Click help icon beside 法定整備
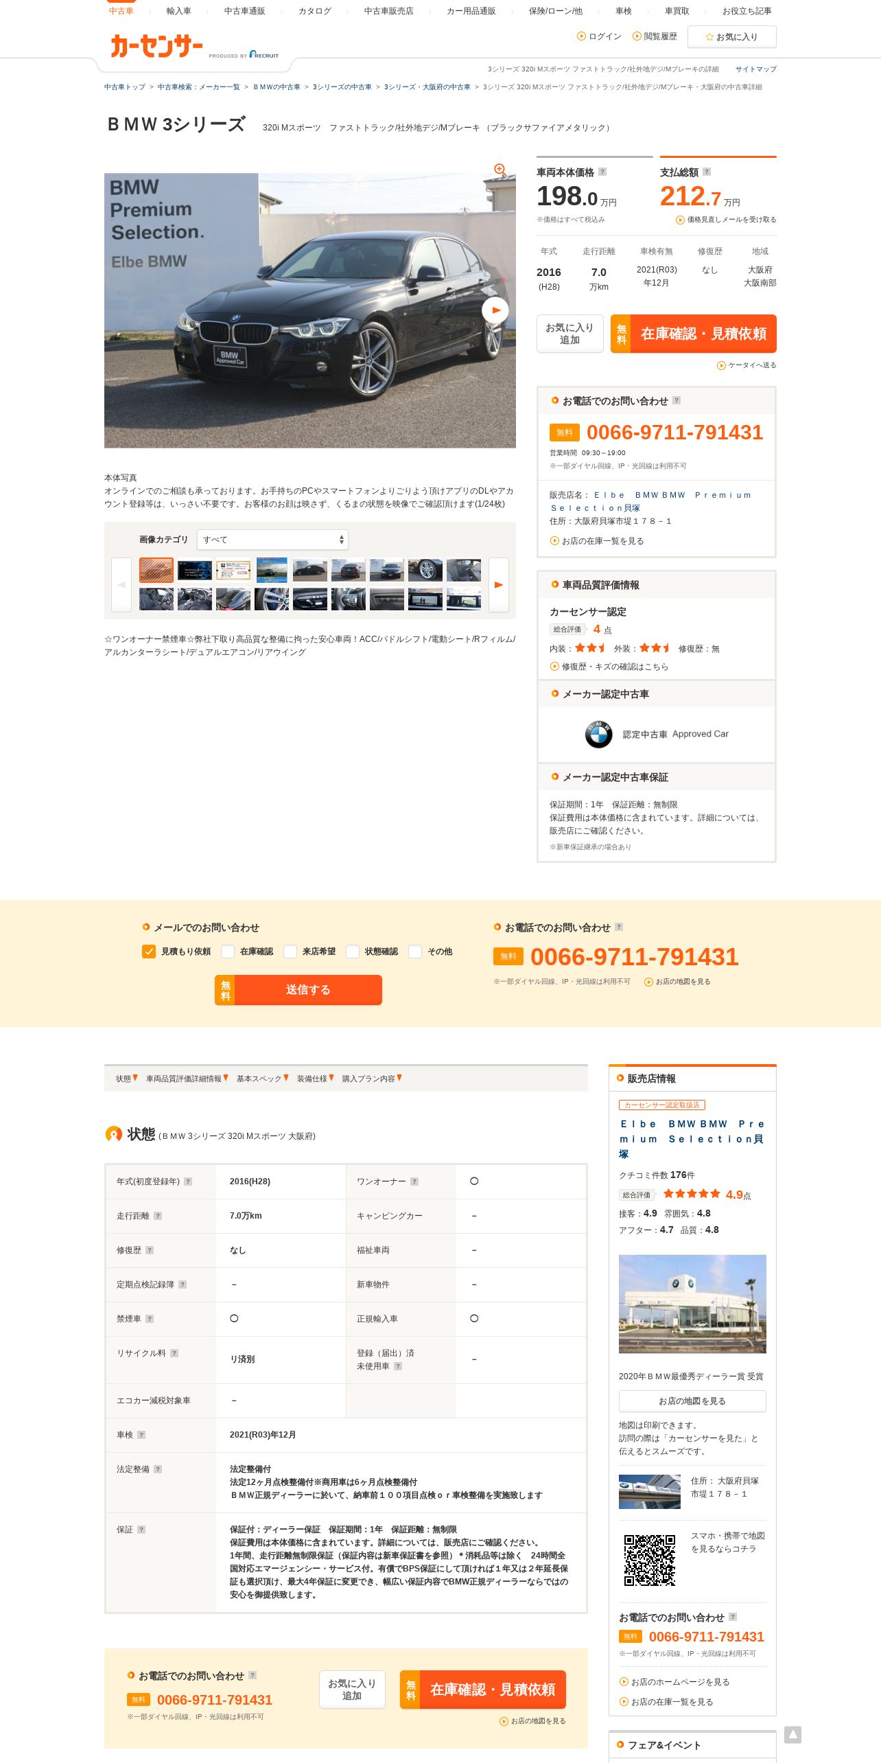This screenshot has width=881, height=1763. [158, 1469]
